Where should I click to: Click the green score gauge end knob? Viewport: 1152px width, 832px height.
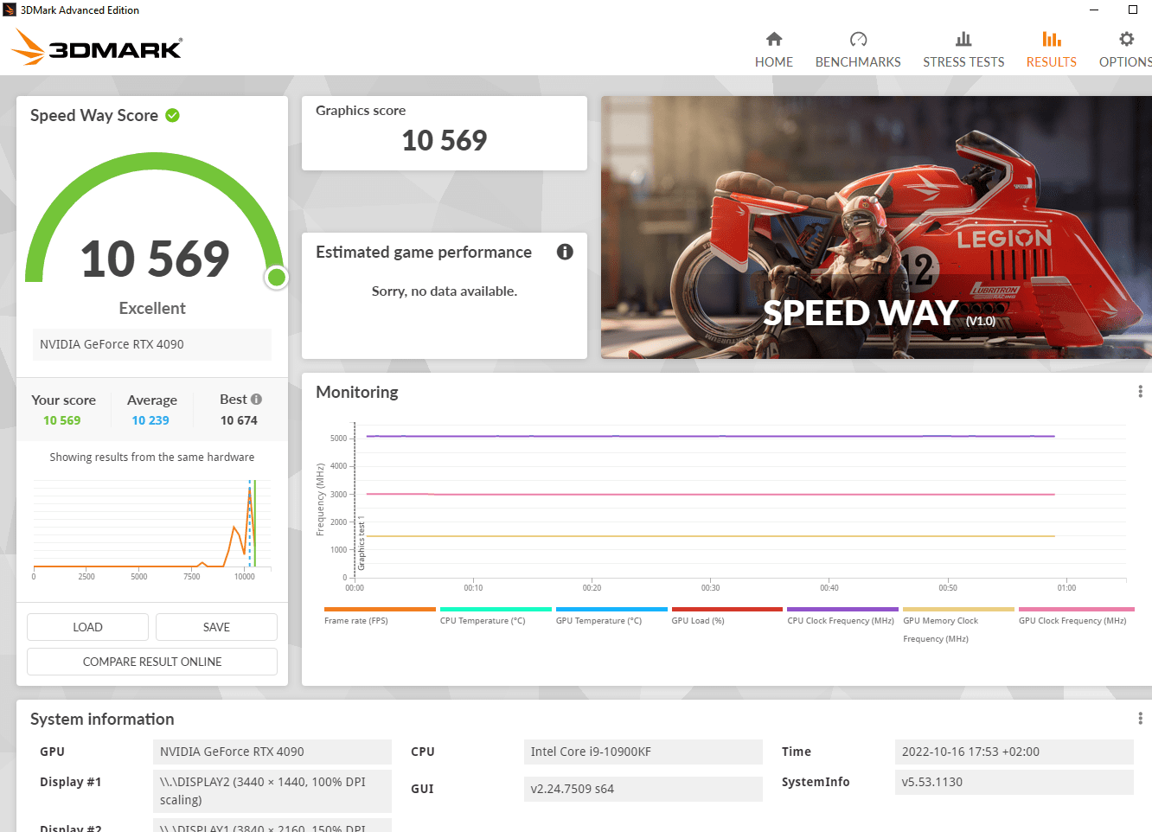point(277,278)
